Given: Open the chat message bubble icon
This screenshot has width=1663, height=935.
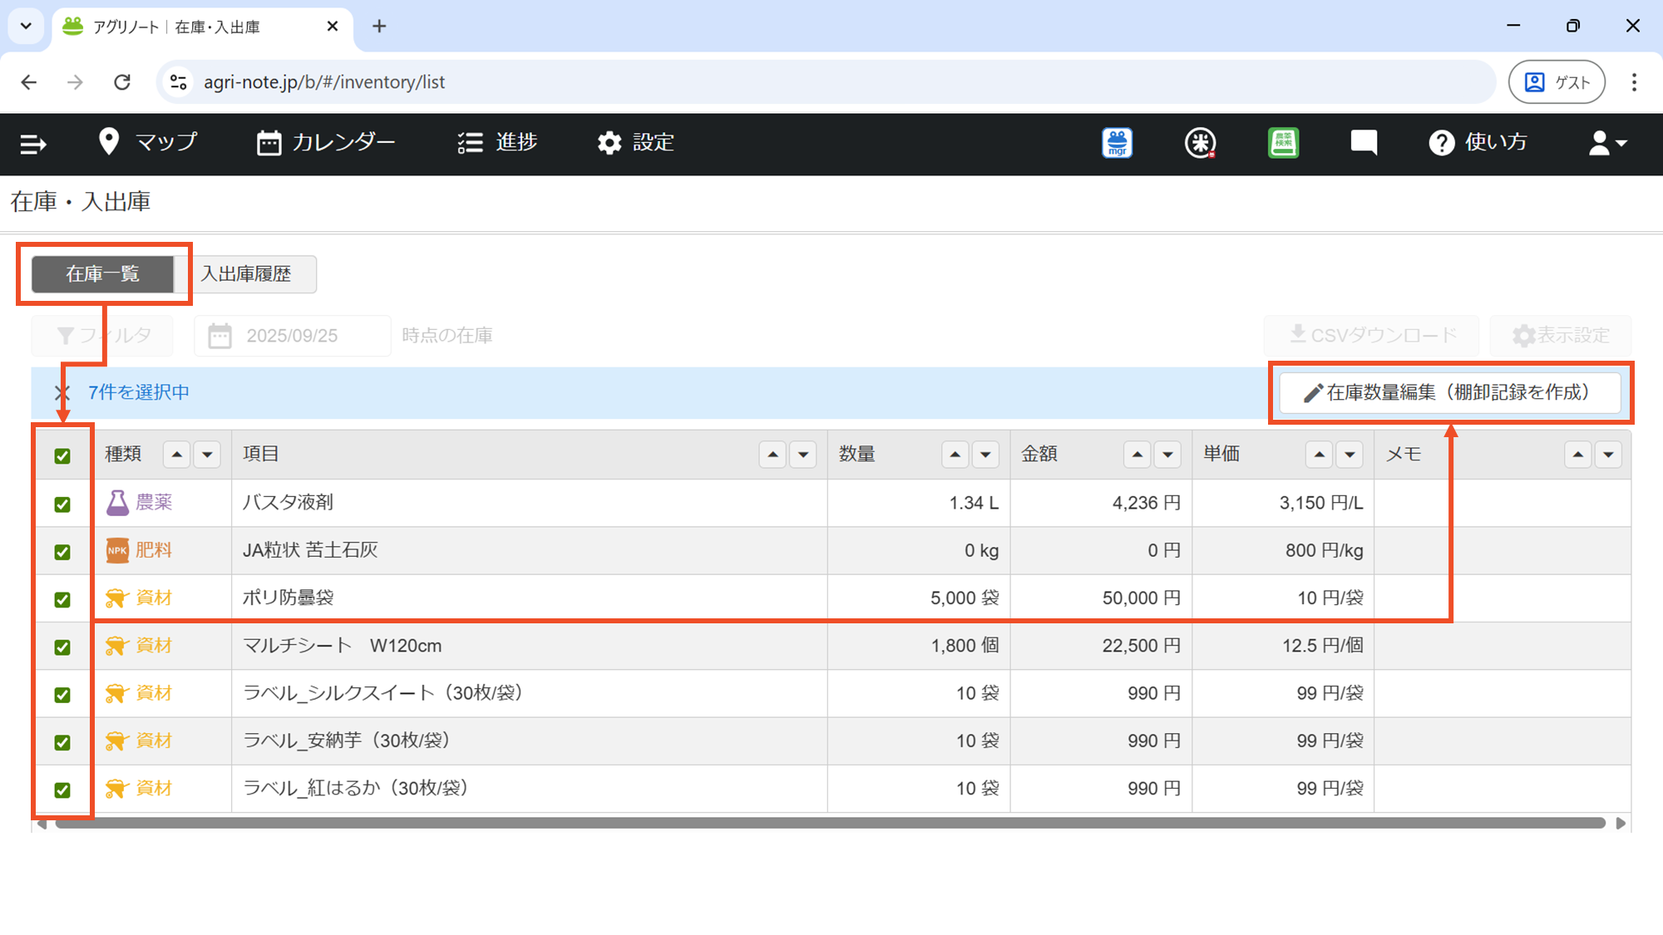Looking at the screenshot, I should 1364,143.
